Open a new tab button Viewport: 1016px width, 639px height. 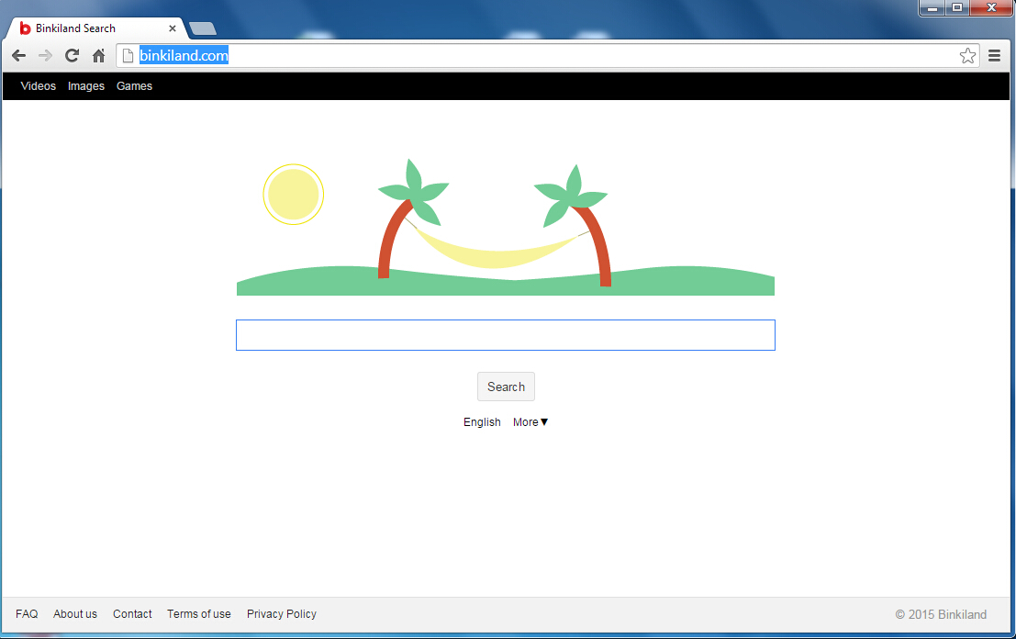coord(203,28)
